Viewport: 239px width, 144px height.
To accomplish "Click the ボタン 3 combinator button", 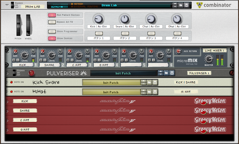I will pos(151,33).
